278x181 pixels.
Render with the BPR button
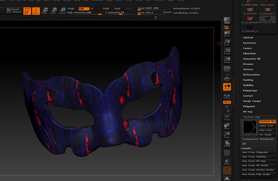pyautogui.click(x=227, y=20)
